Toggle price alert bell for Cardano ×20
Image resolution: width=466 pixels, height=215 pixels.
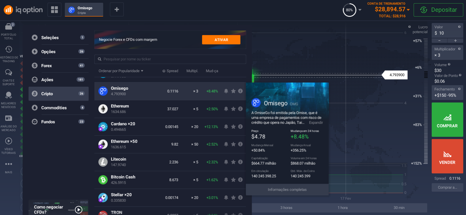tap(226, 127)
